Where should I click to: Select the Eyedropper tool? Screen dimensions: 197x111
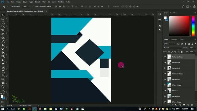(3, 34)
